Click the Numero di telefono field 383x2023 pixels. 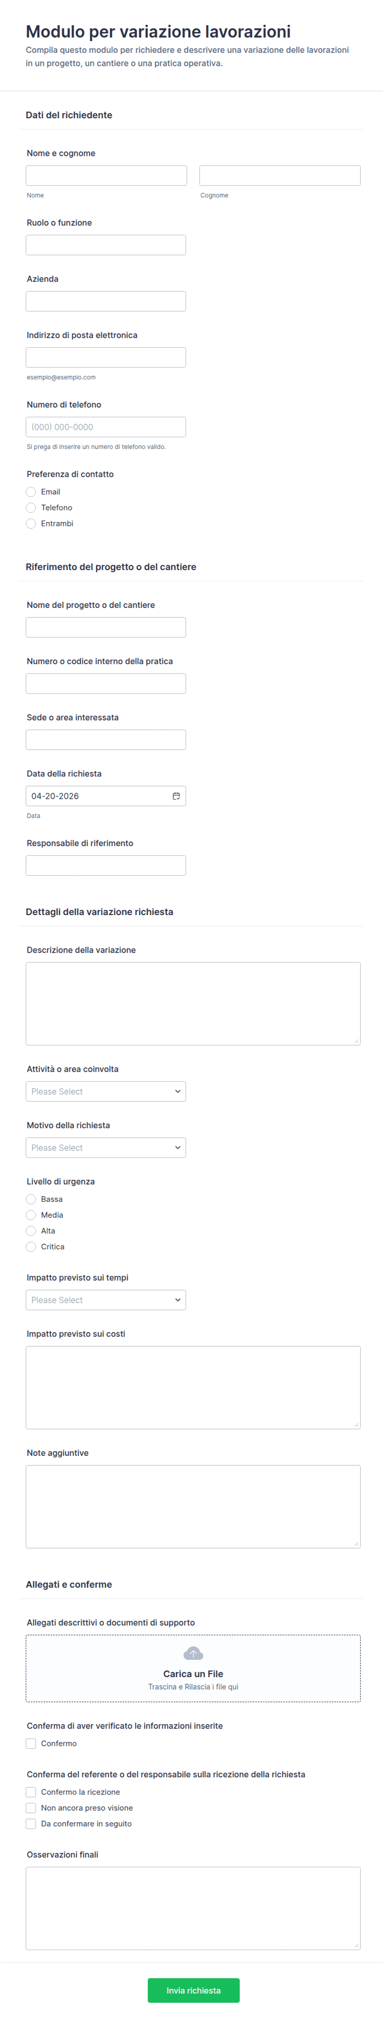pos(106,427)
